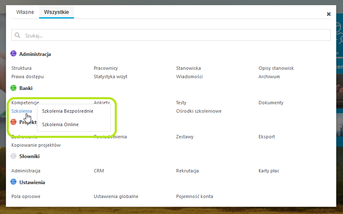Click the Ustawienia section heading
Image resolution: width=343 pixels, height=214 pixels.
point(32,182)
